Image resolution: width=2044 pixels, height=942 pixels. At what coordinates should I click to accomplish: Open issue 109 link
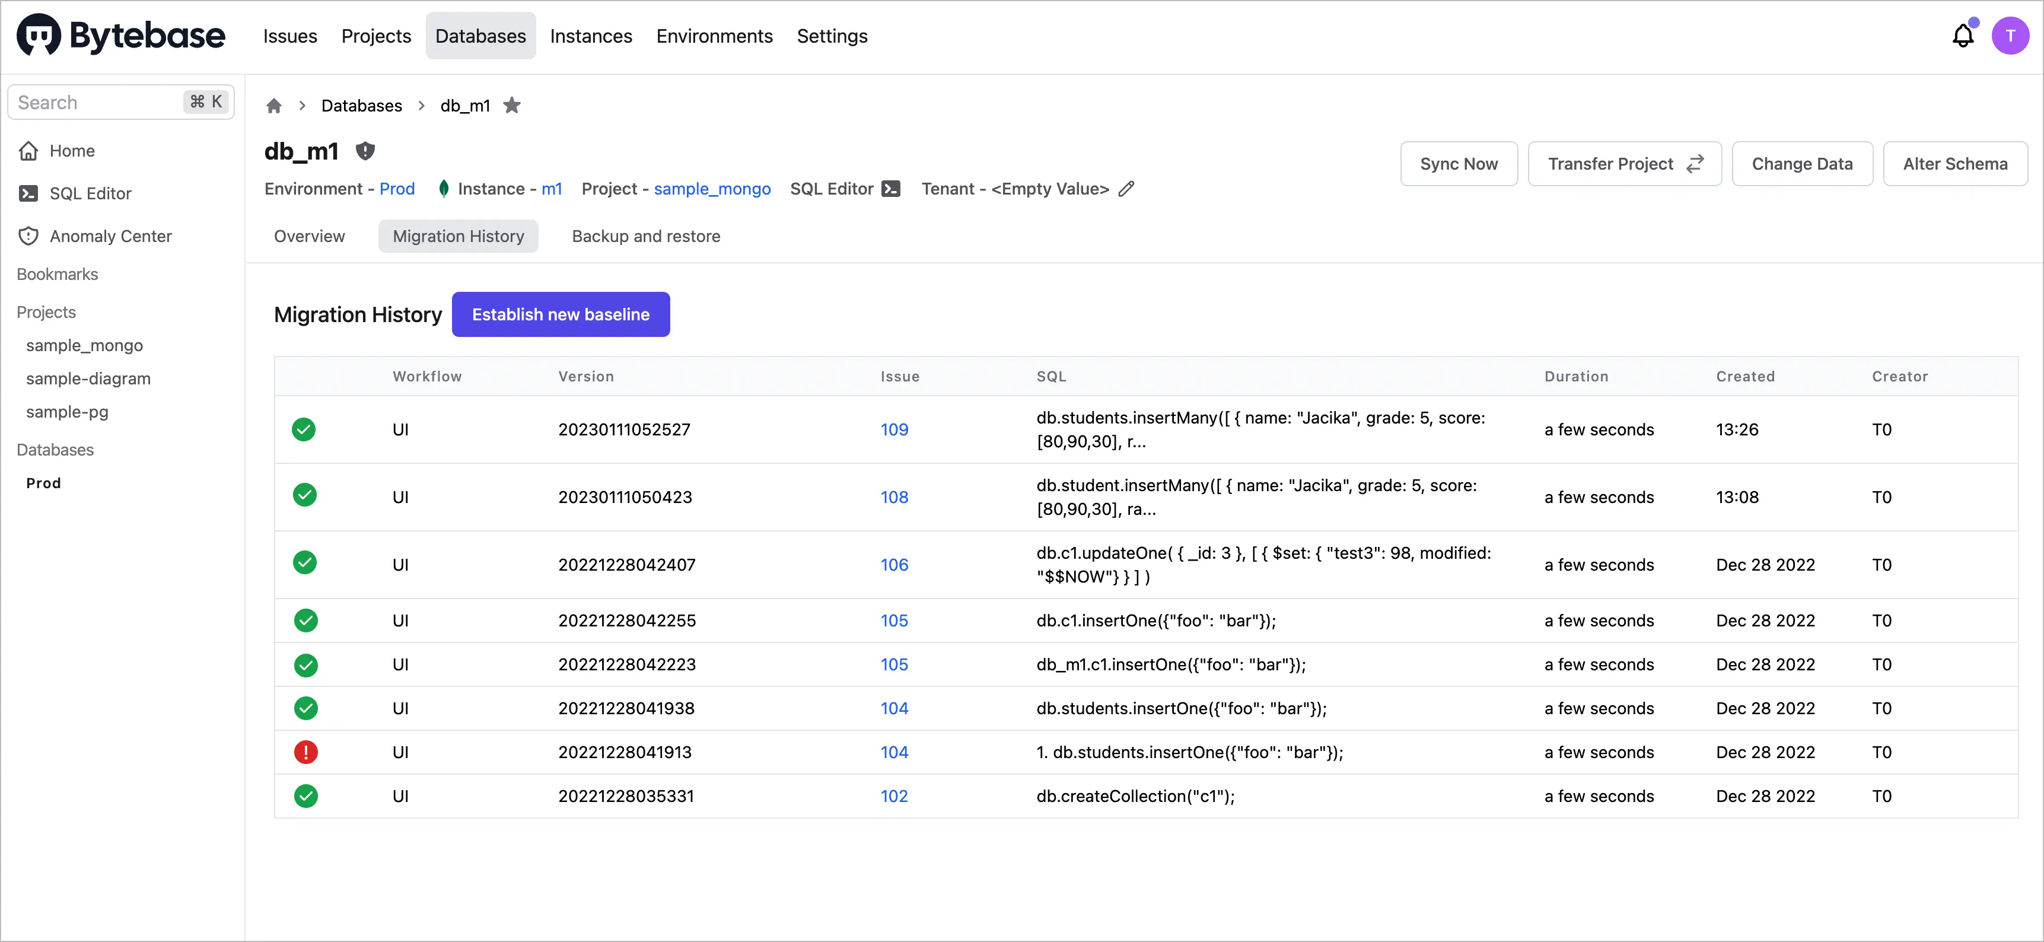pyautogui.click(x=893, y=429)
